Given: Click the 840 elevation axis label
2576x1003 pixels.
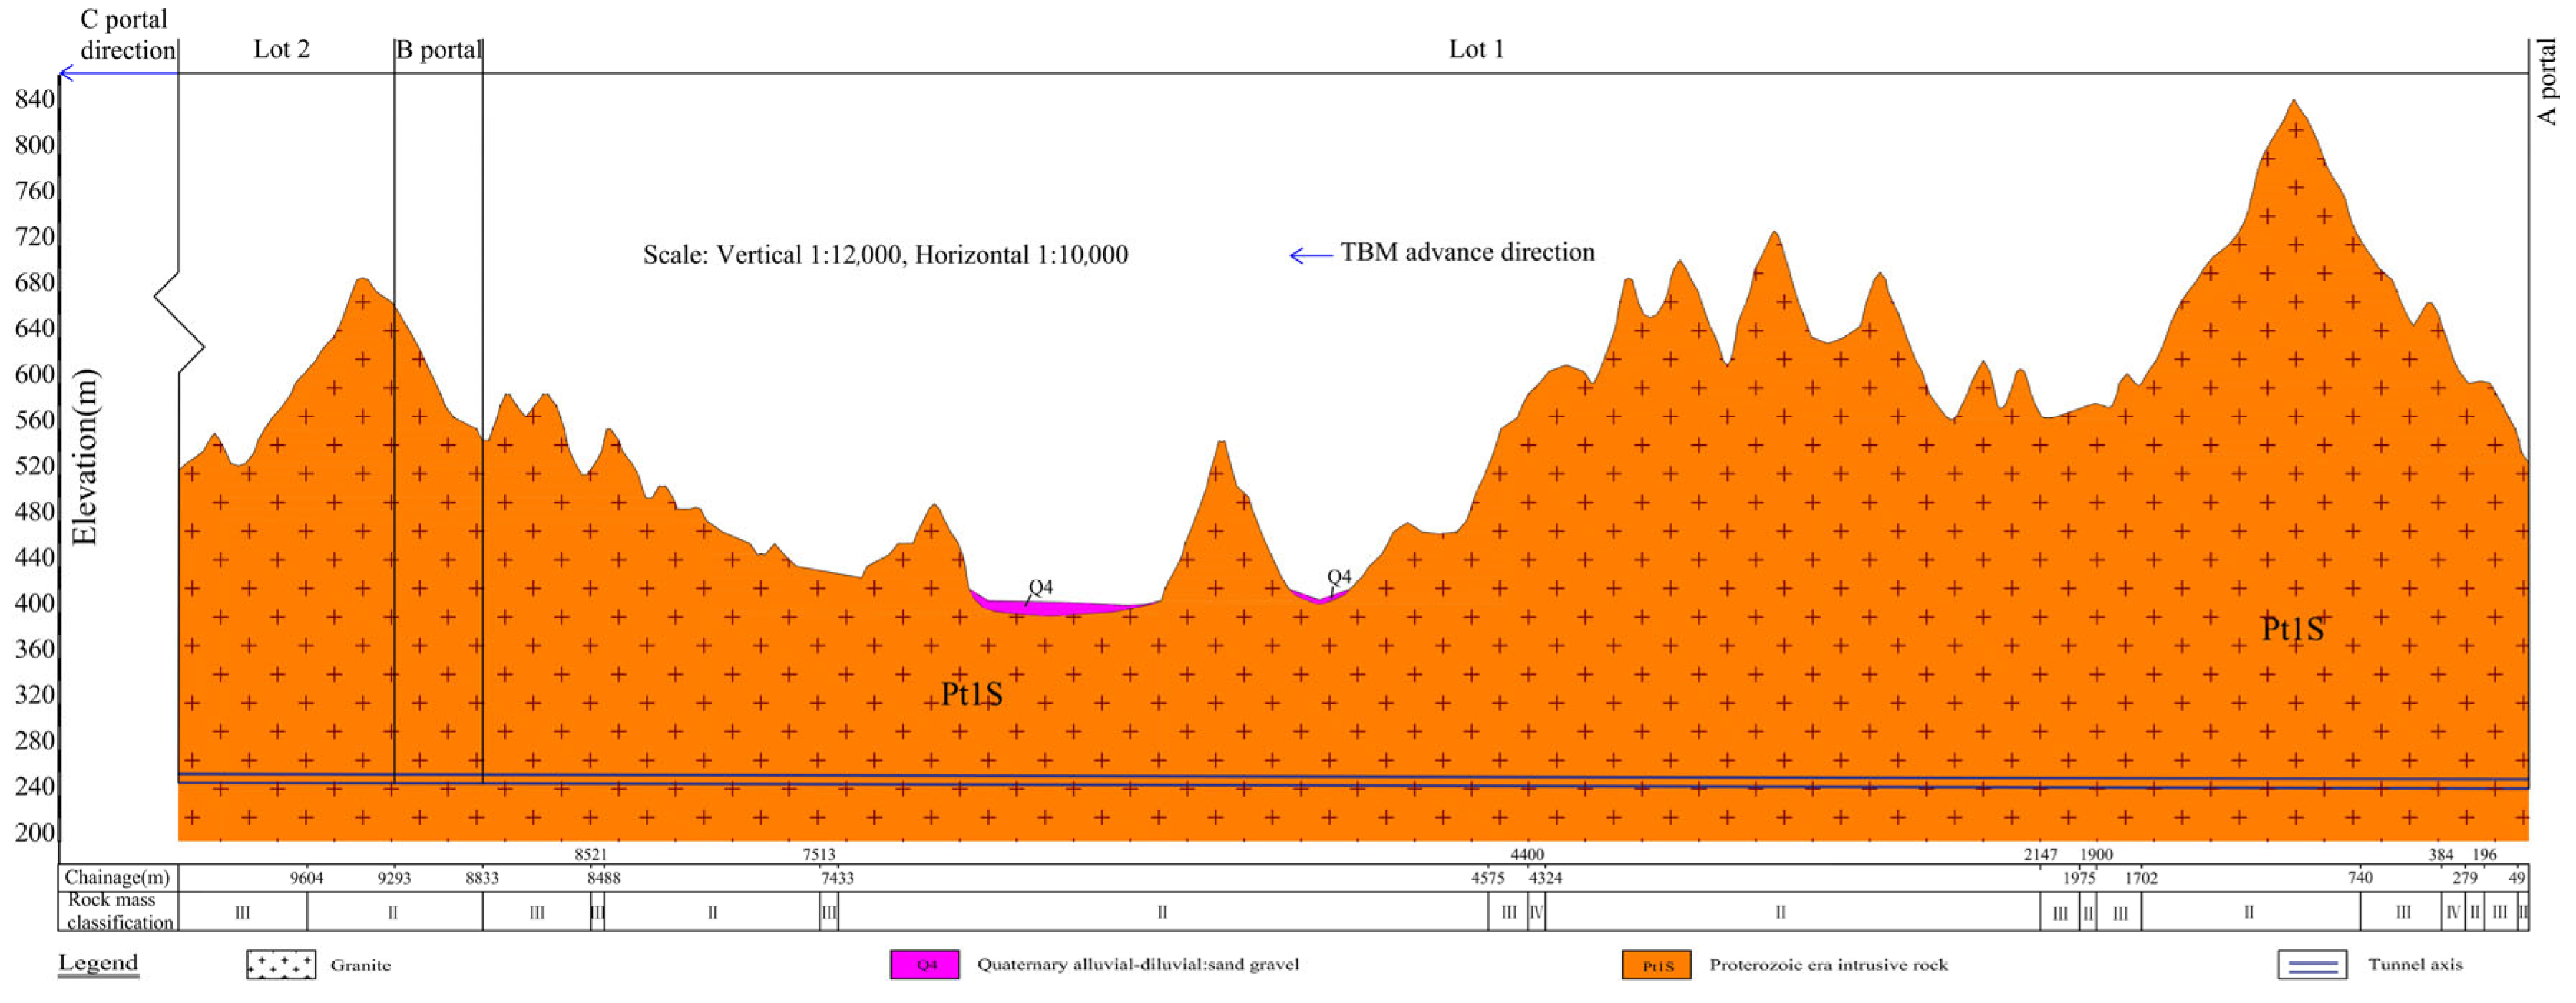Looking at the screenshot, I should [x=35, y=99].
